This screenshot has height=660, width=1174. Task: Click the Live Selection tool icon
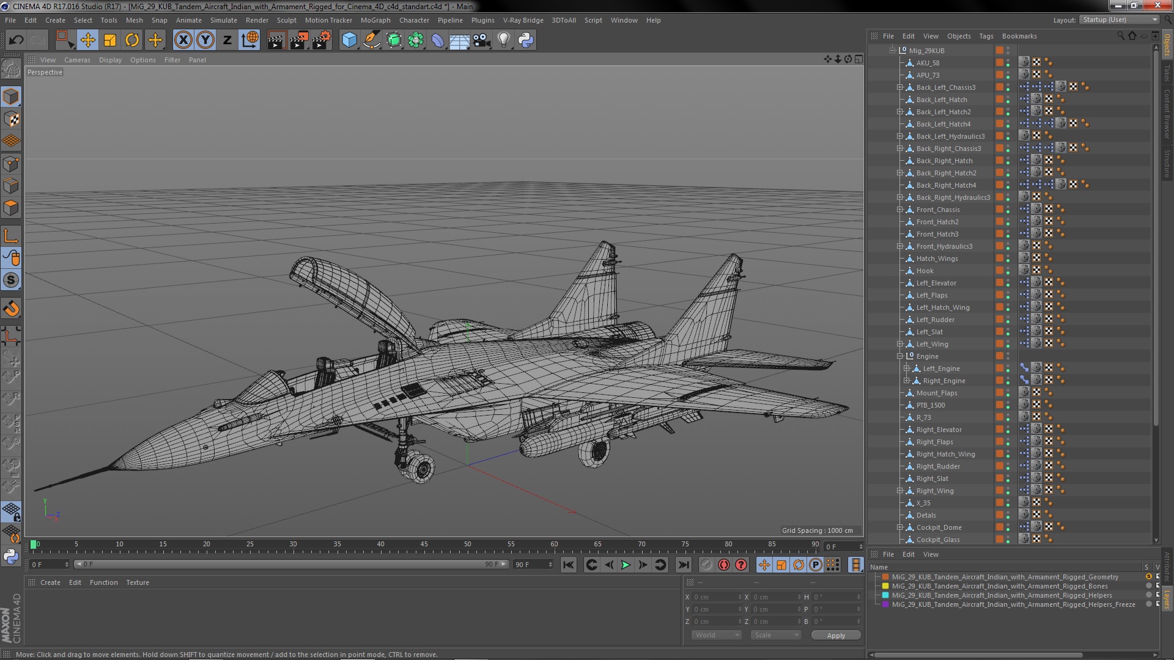click(x=65, y=40)
